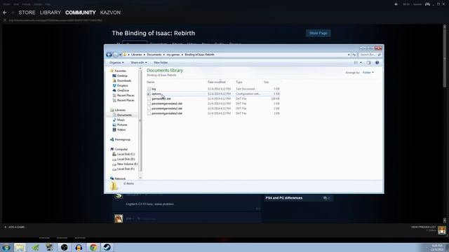449x252 pixels.
Task: Open Explorer help with the question icon
Action: [x=377, y=62]
